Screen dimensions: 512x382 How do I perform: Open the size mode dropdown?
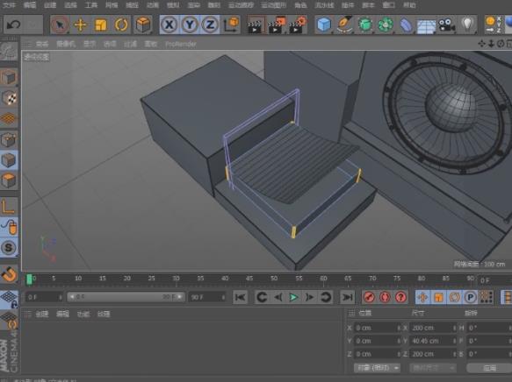pos(433,368)
